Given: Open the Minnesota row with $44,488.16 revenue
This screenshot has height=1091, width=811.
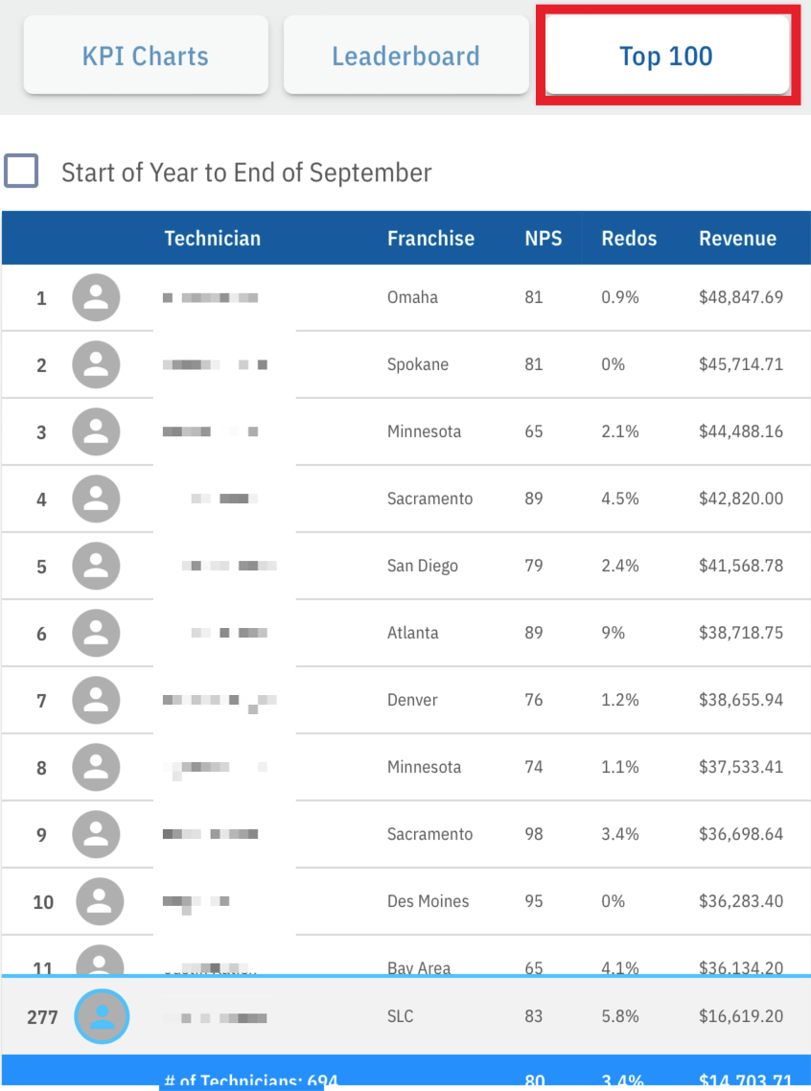Looking at the screenshot, I should pyautogui.click(x=406, y=431).
